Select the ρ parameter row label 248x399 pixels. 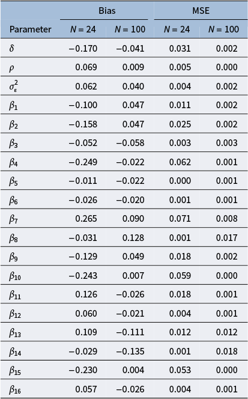(x=11, y=68)
